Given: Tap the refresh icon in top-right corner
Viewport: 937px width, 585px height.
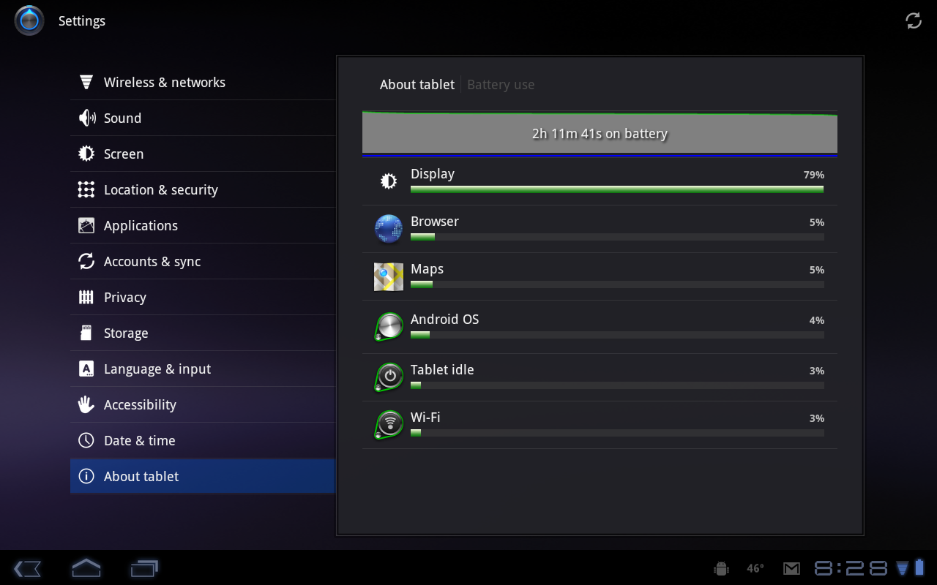Looking at the screenshot, I should (914, 20).
